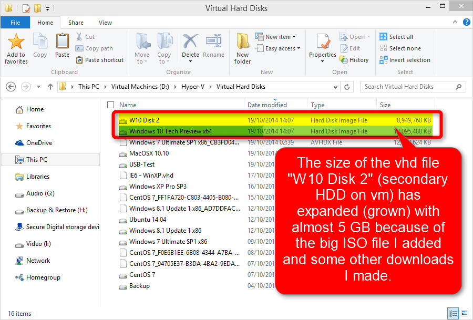The height and width of the screenshot is (320, 473).
Task: Switch to details view icon
Action: point(453,313)
